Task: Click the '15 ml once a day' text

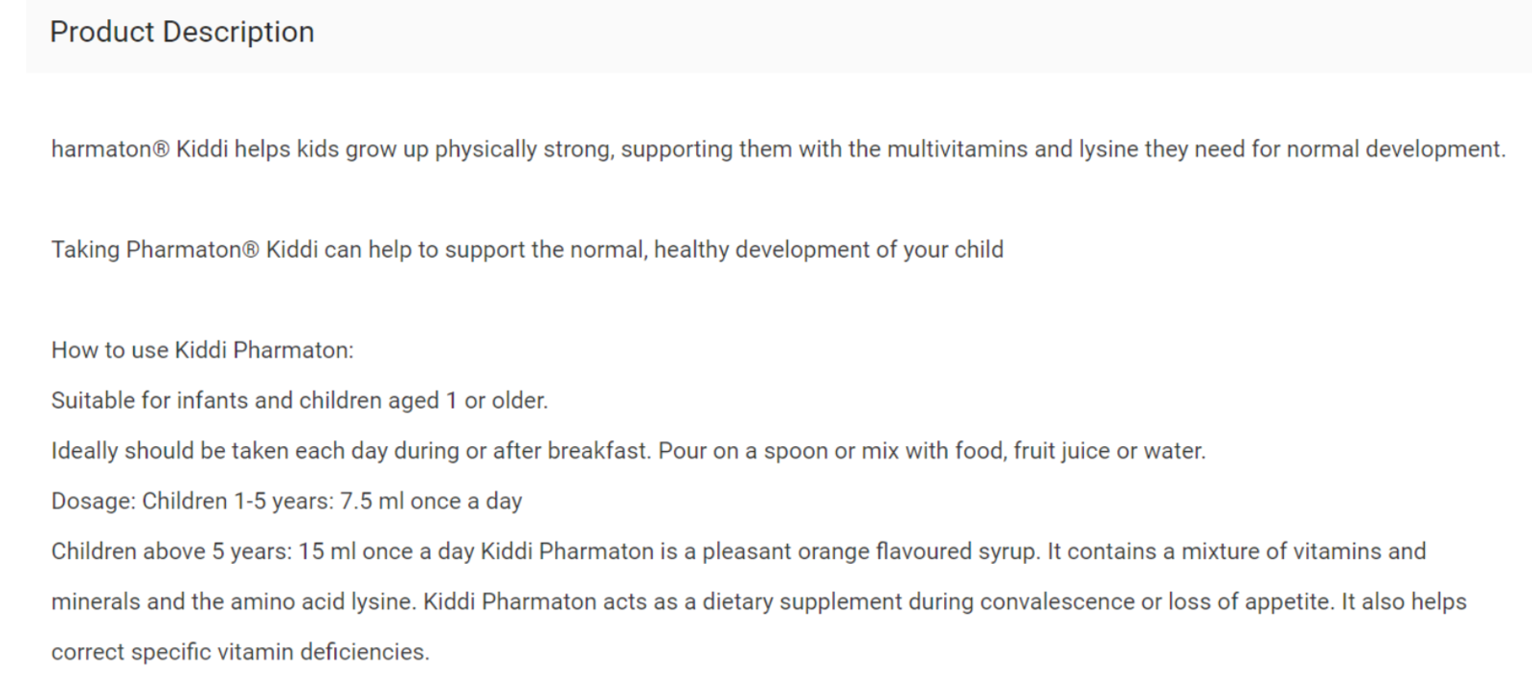Action: 386,551
